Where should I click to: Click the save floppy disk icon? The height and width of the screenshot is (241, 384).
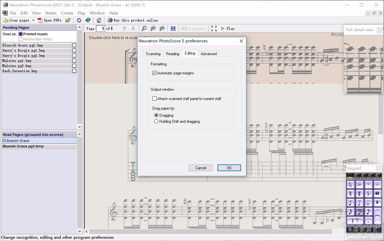pos(173,29)
